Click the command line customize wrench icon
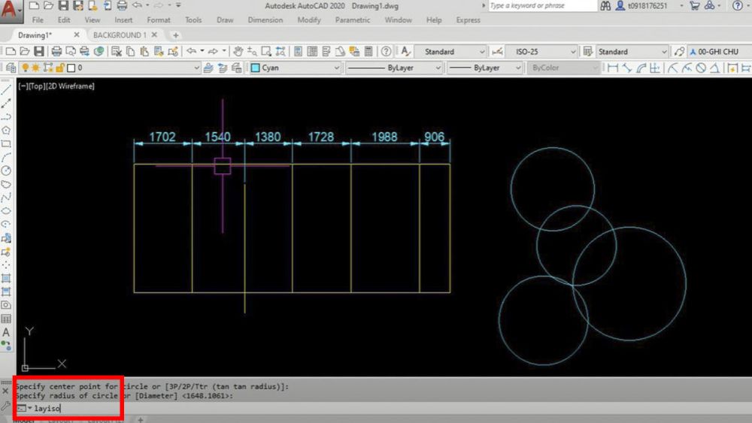 5,406
